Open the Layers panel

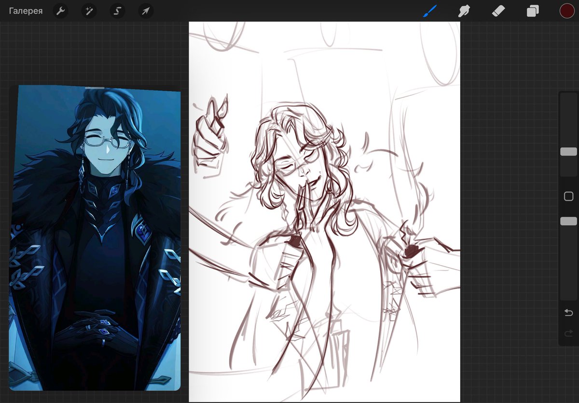click(533, 11)
